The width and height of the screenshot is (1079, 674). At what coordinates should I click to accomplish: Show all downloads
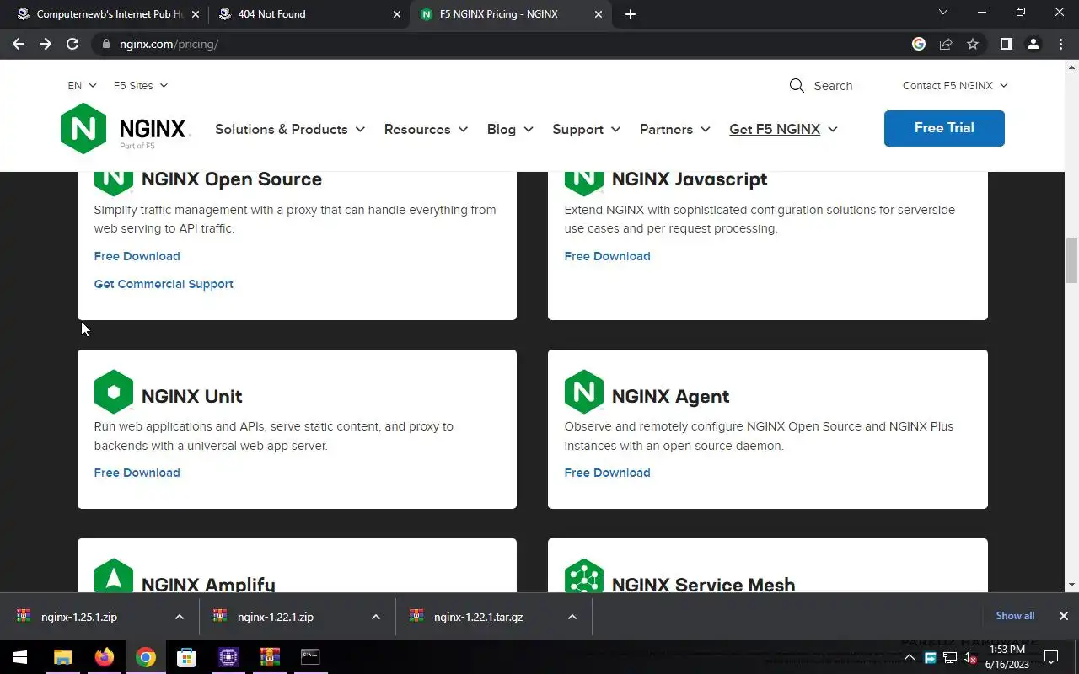click(1015, 616)
